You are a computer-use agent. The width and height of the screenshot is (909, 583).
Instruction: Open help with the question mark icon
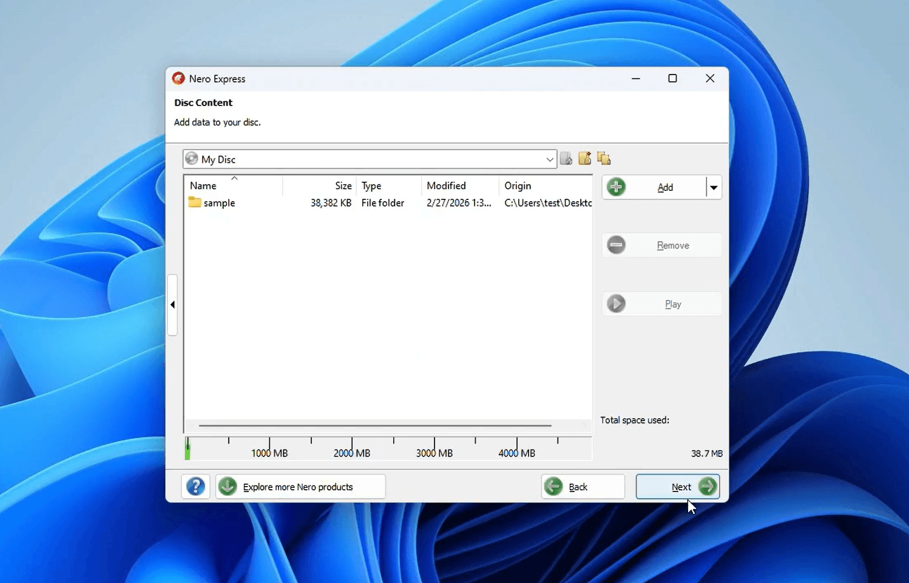click(x=195, y=487)
